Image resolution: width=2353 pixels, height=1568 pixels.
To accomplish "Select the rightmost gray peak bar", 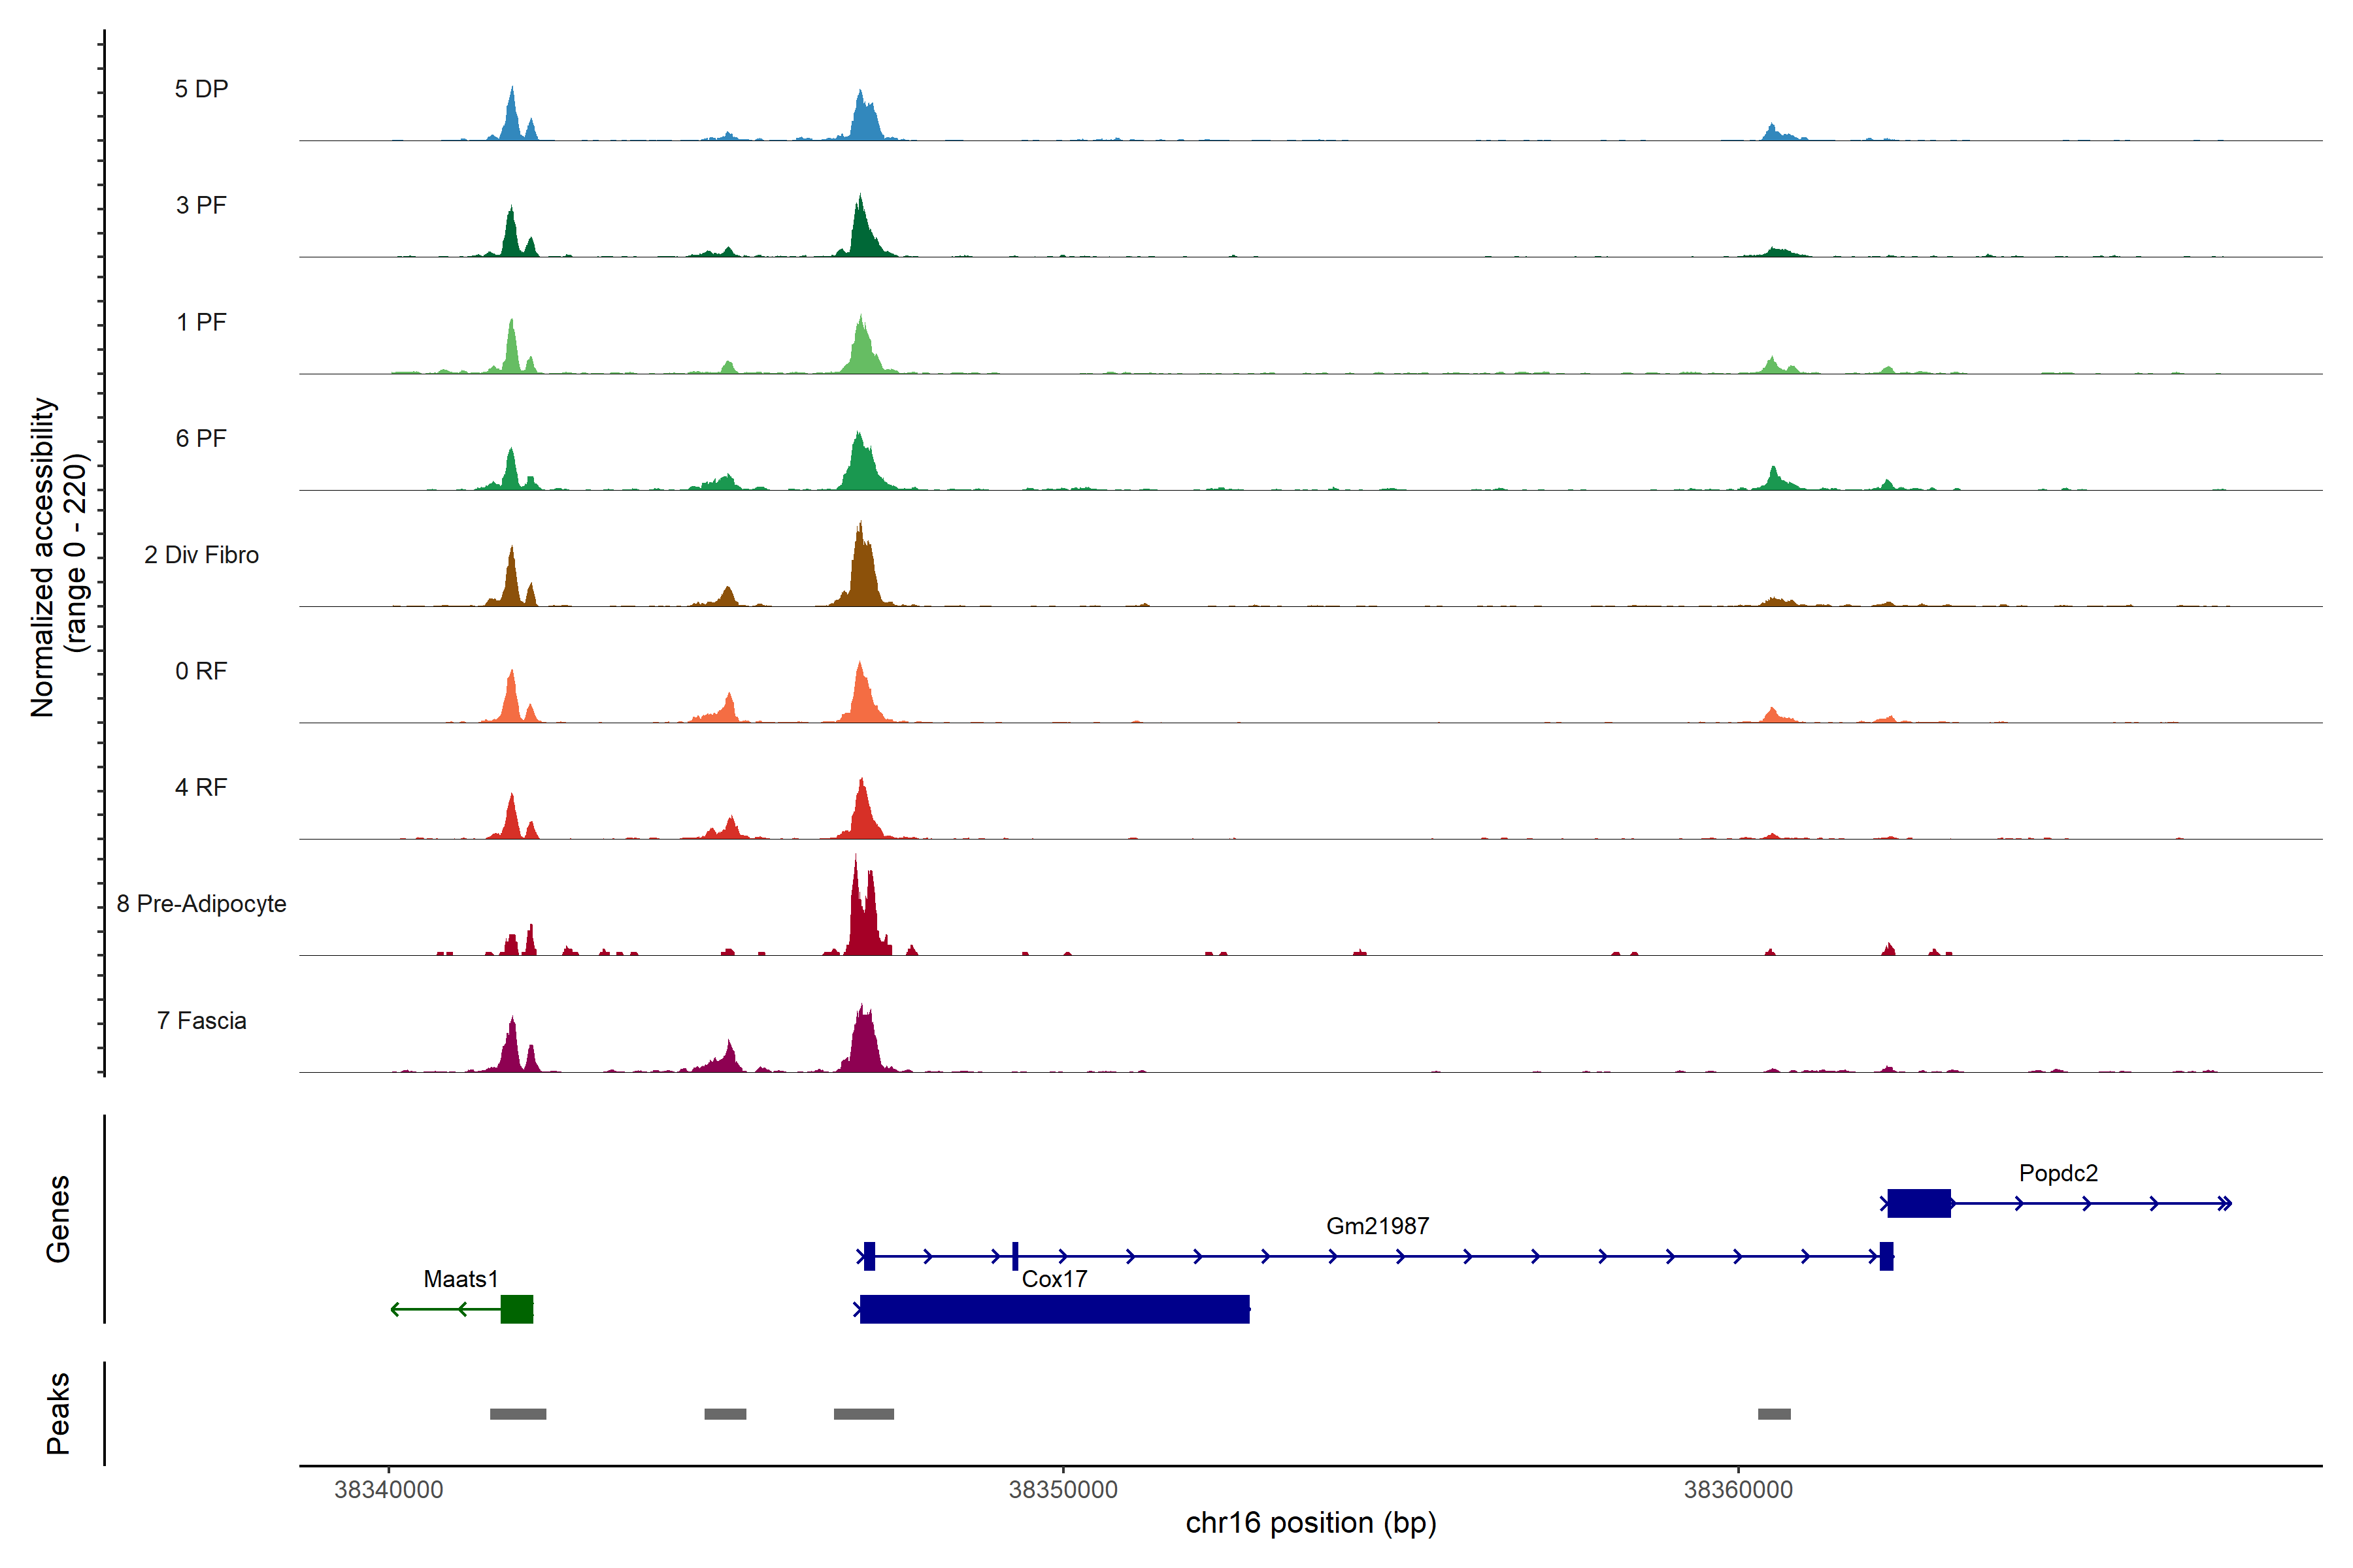I will click(x=1774, y=1414).
